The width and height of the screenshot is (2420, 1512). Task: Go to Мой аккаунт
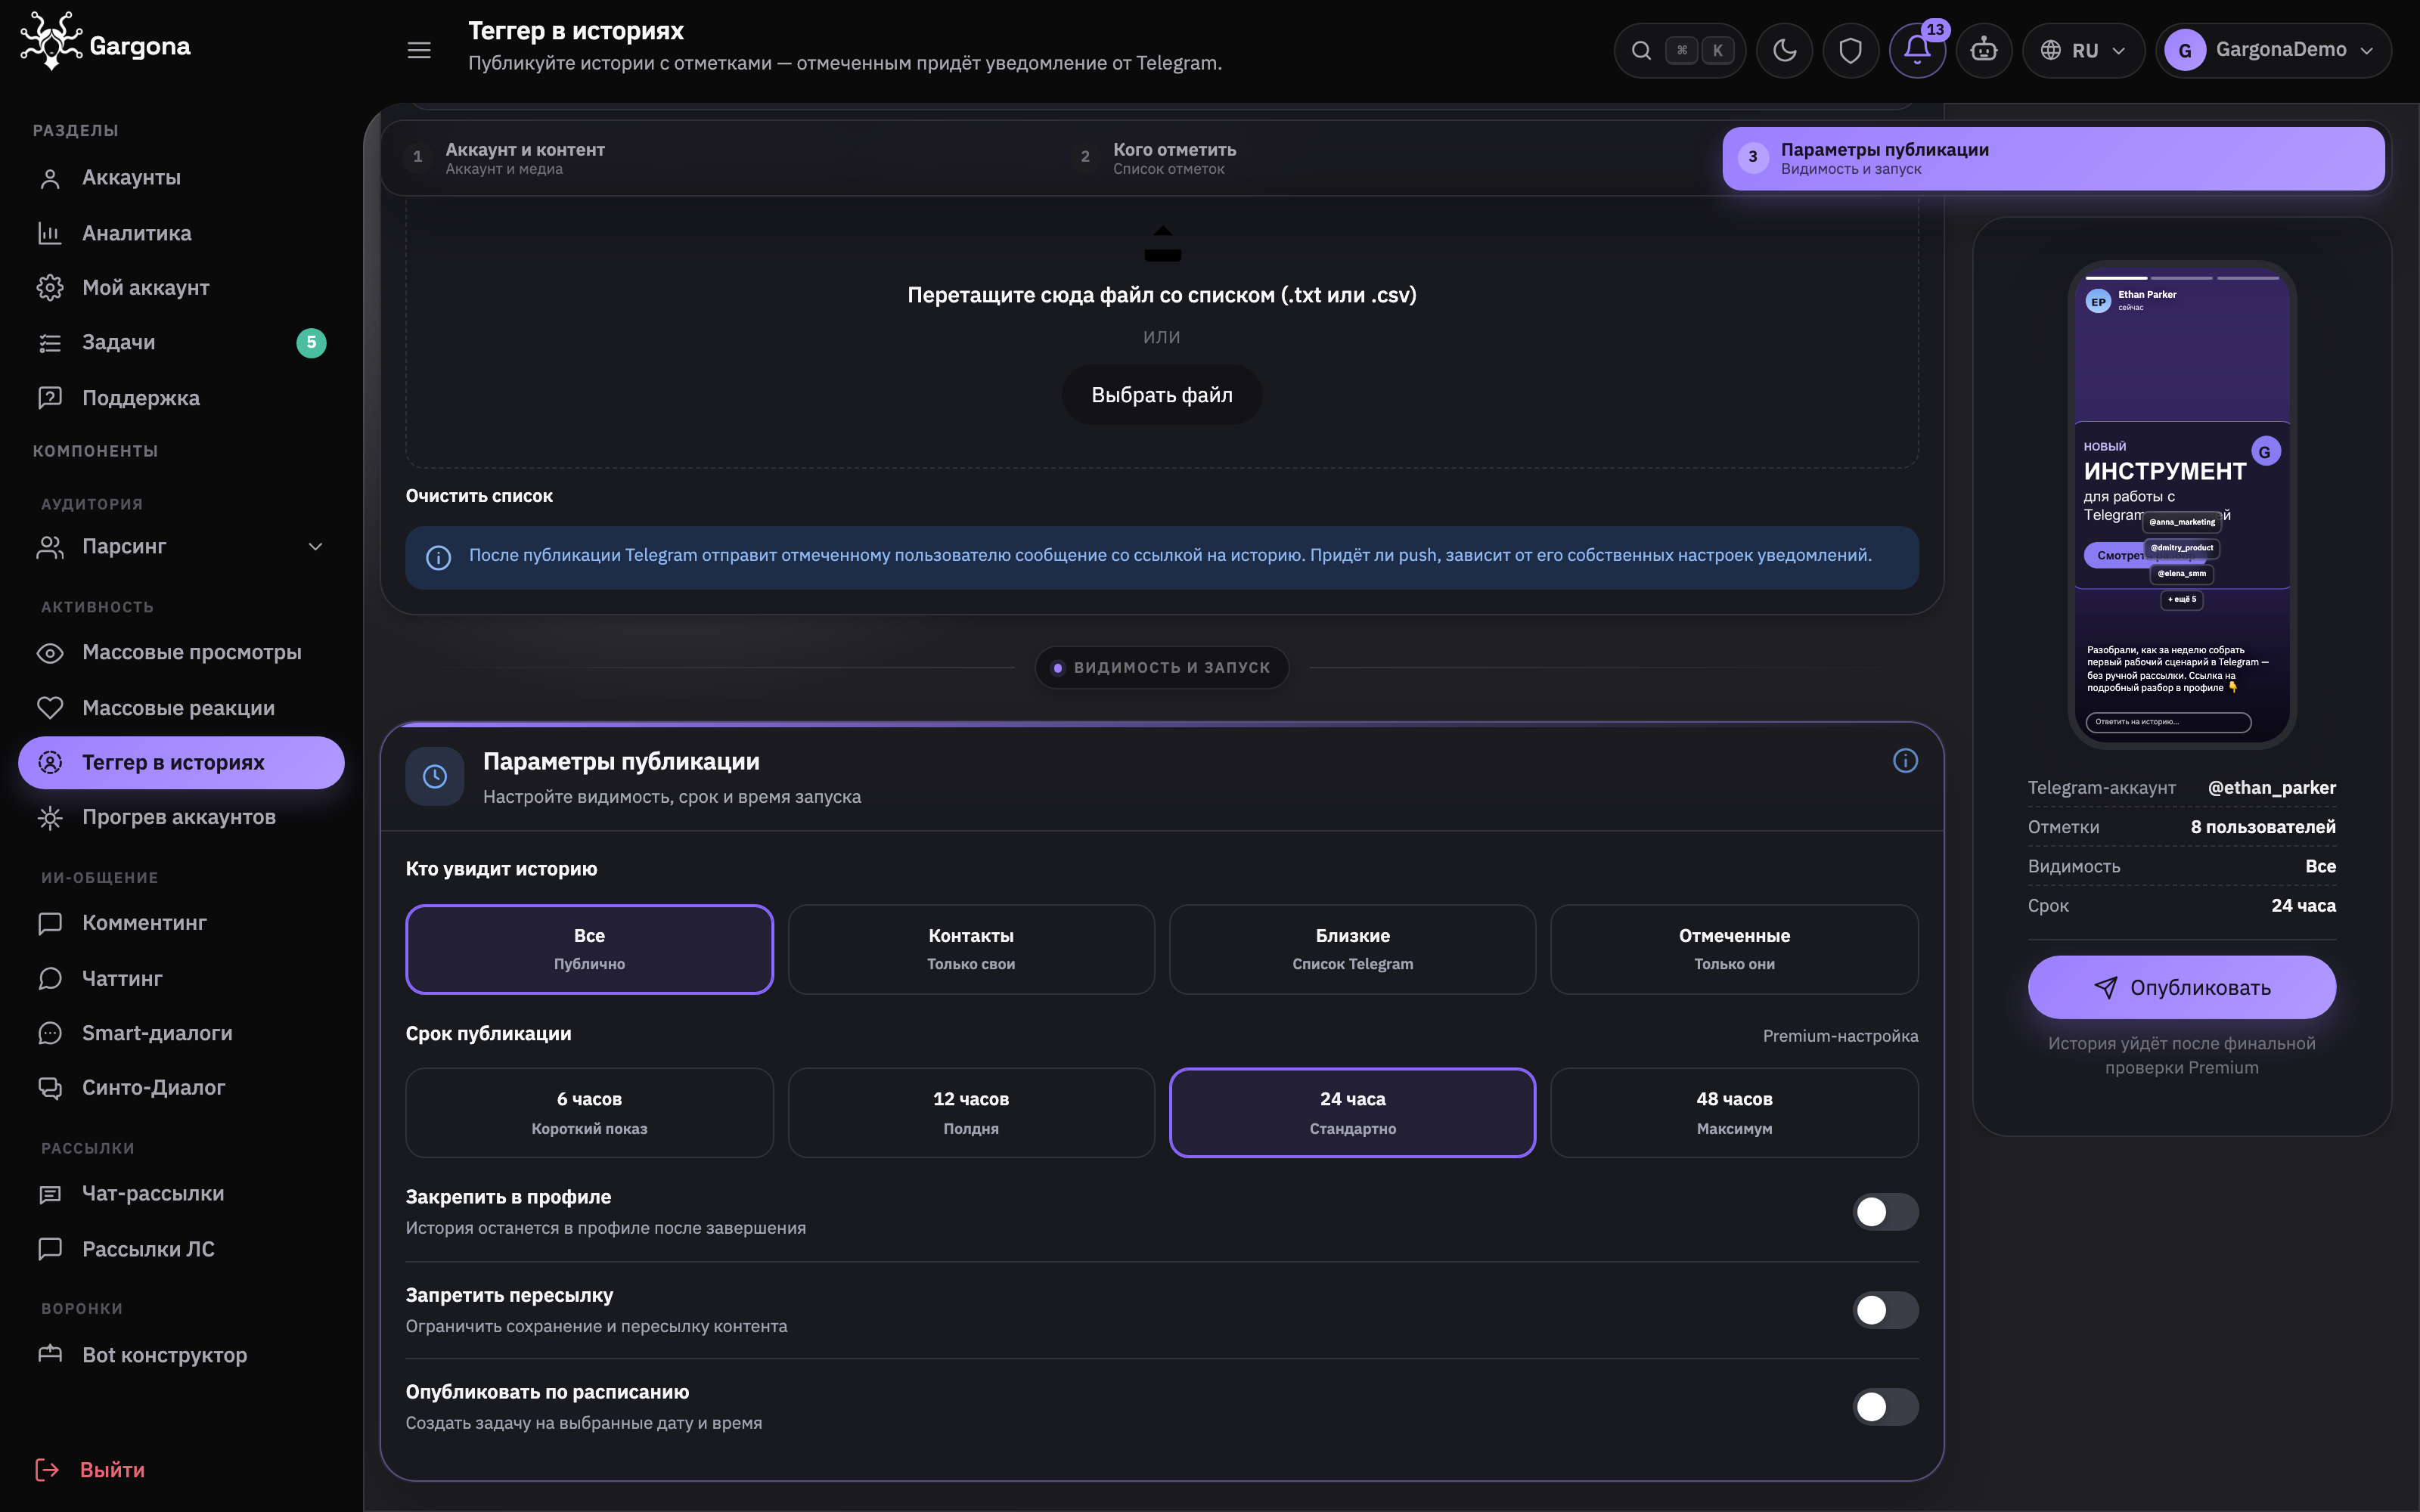pos(181,288)
